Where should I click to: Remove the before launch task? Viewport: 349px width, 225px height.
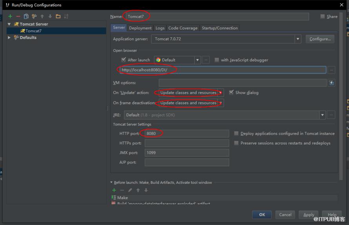coord(122,190)
